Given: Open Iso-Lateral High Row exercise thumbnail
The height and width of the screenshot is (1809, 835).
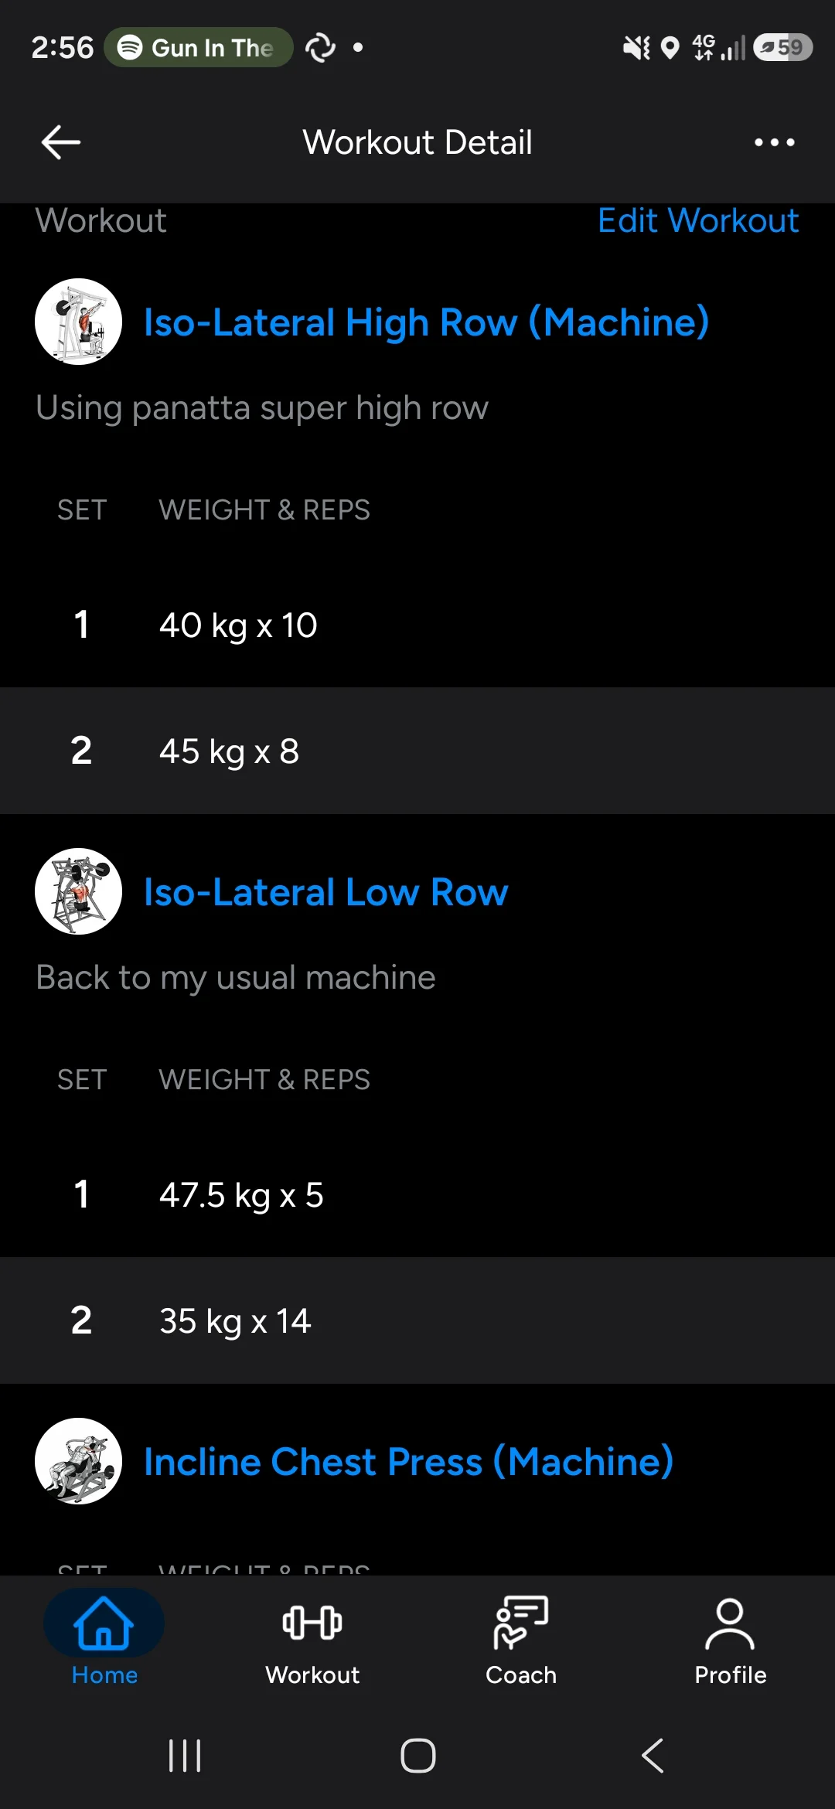Looking at the screenshot, I should coord(78,322).
